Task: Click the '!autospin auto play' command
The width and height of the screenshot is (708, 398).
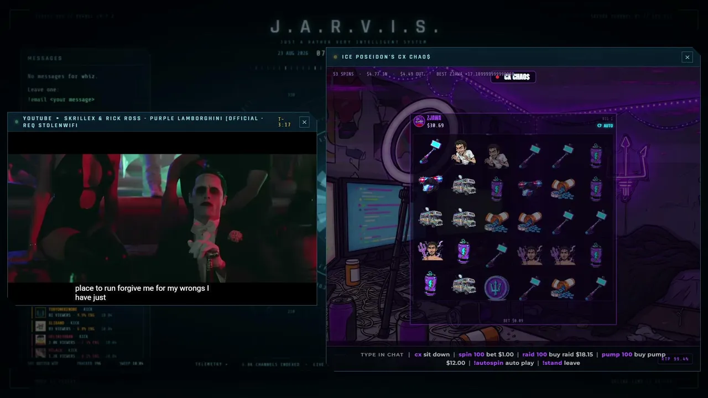Action: point(504,363)
